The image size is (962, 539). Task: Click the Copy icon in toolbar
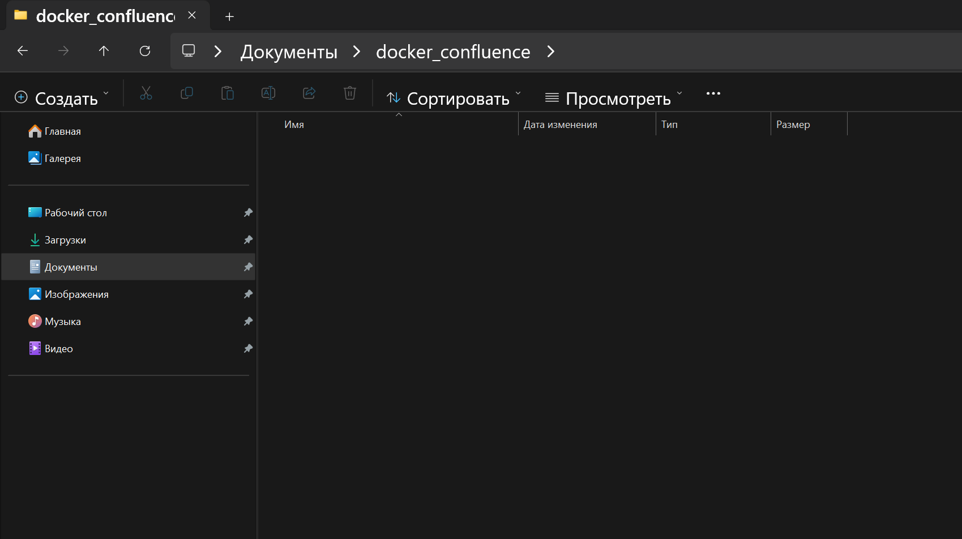pos(187,93)
